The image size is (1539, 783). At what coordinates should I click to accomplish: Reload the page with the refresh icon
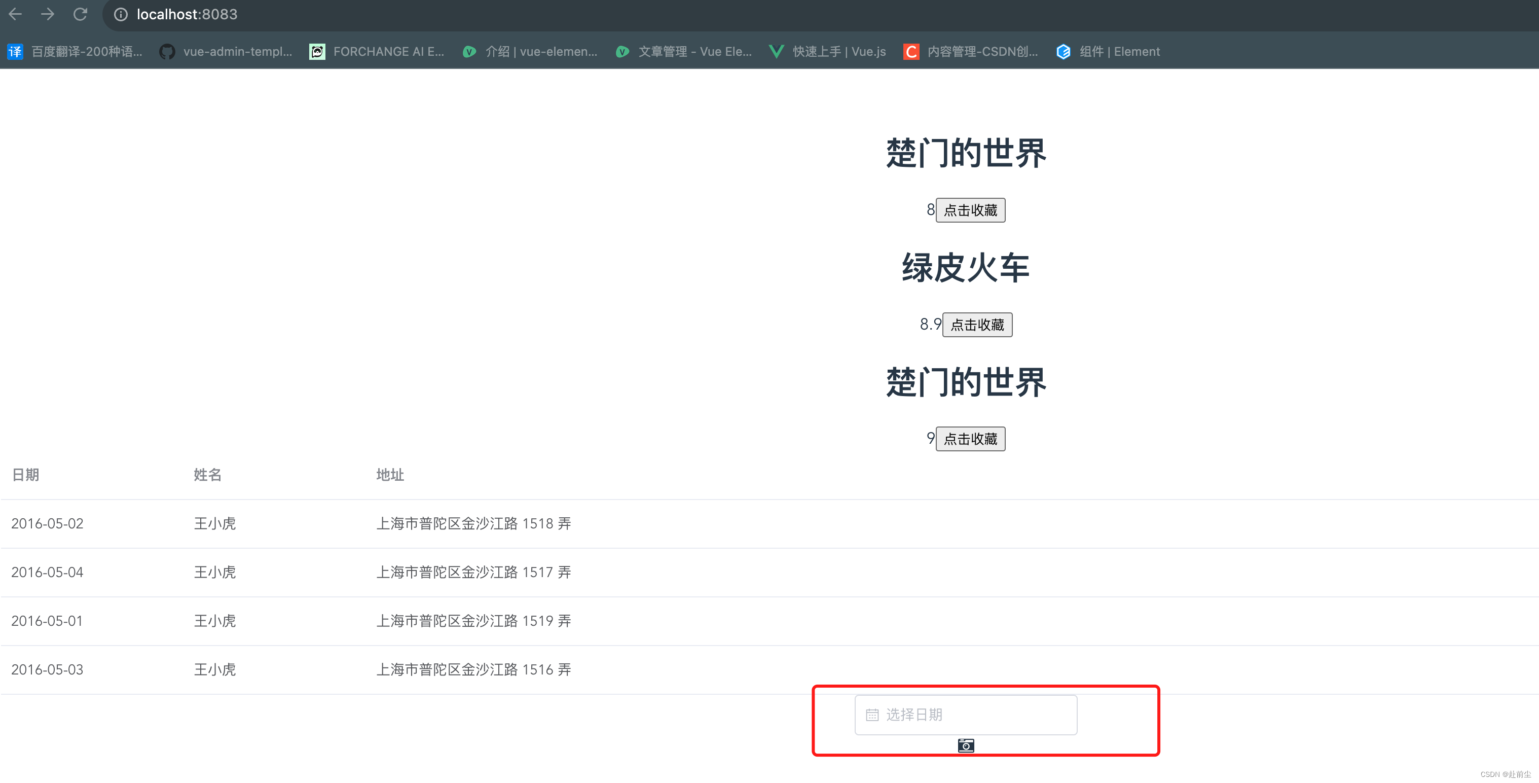[80, 14]
